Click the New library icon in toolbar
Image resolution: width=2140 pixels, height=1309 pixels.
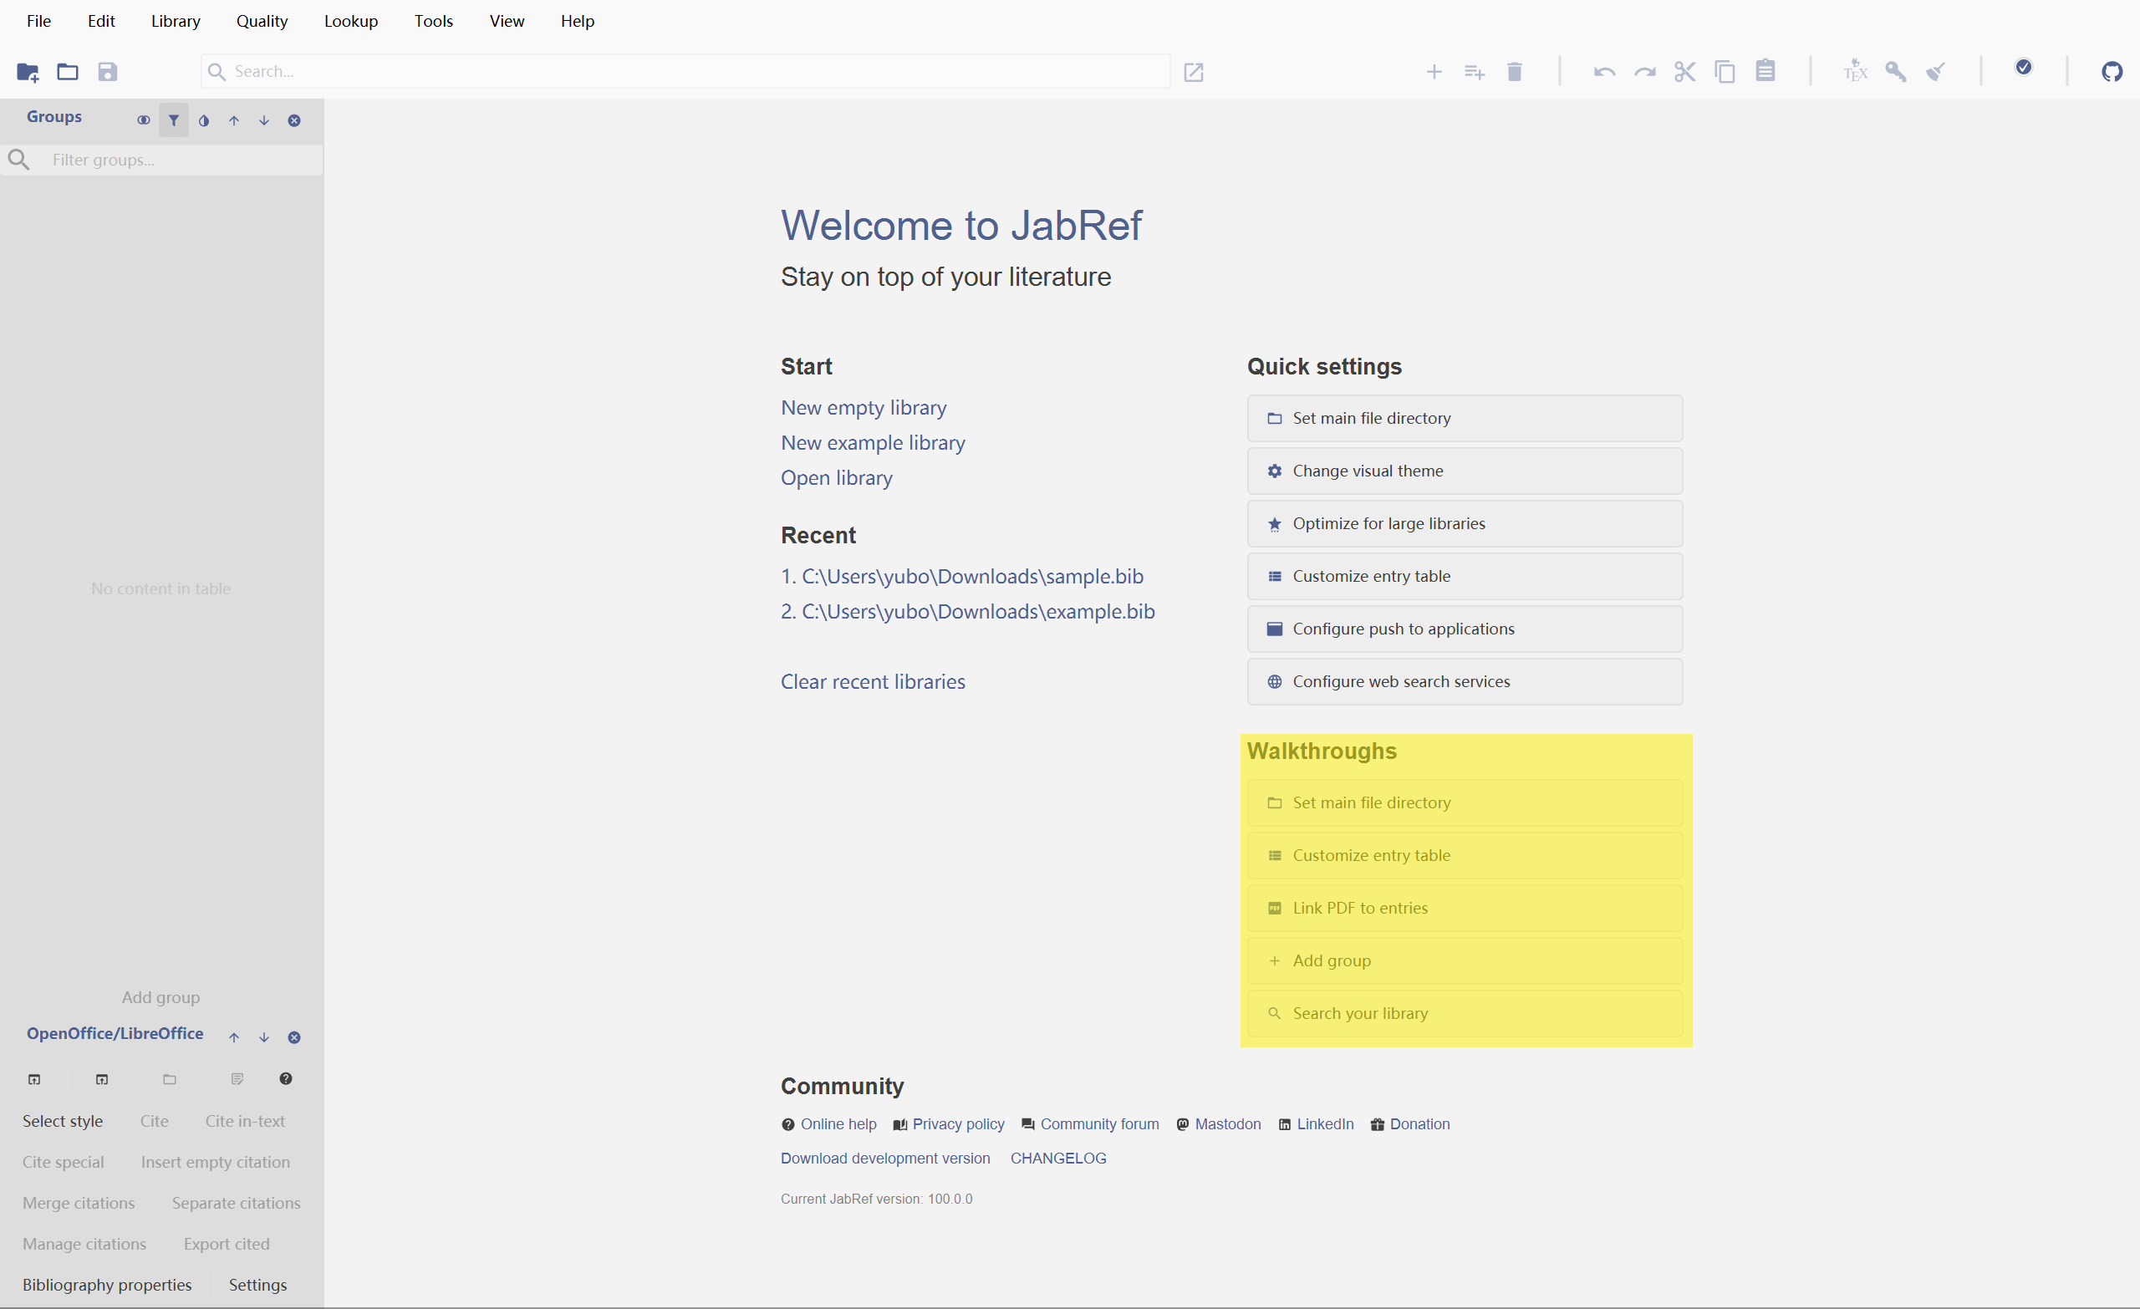pyautogui.click(x=28, y=72)
